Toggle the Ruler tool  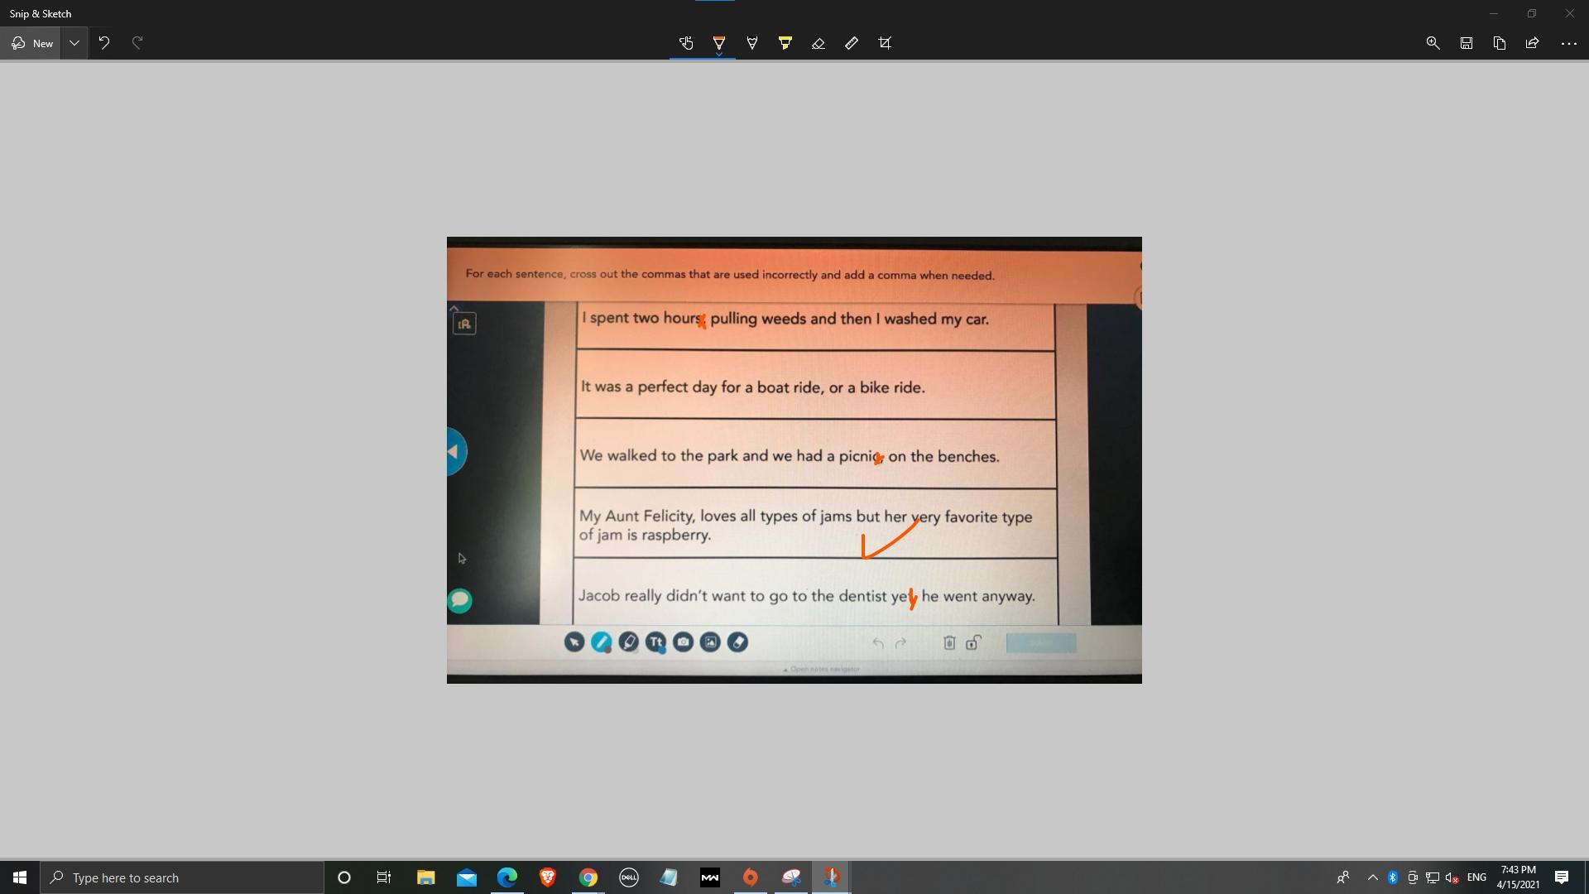point(851,43)
